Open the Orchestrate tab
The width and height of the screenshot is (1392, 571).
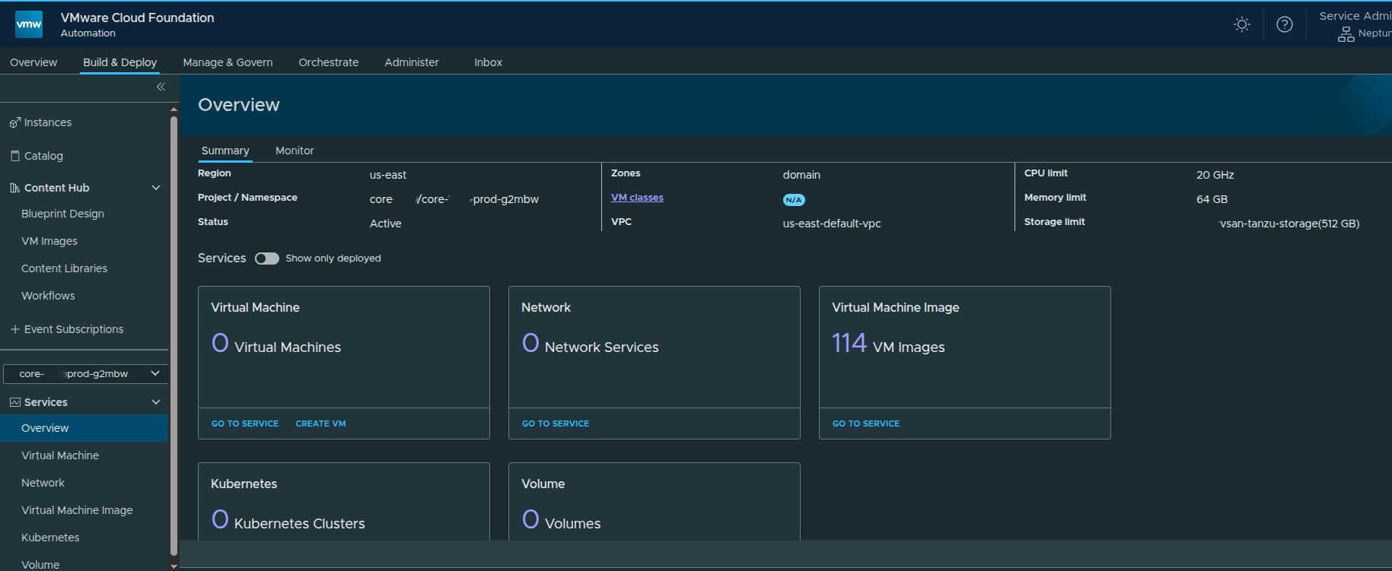coord(328,62)
